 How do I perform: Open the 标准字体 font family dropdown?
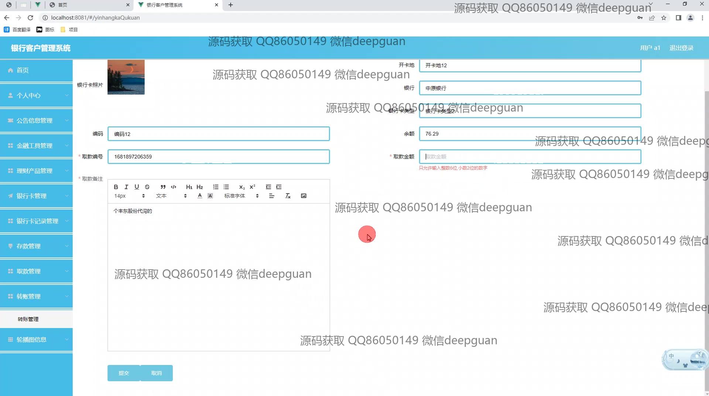click(242, 196)
